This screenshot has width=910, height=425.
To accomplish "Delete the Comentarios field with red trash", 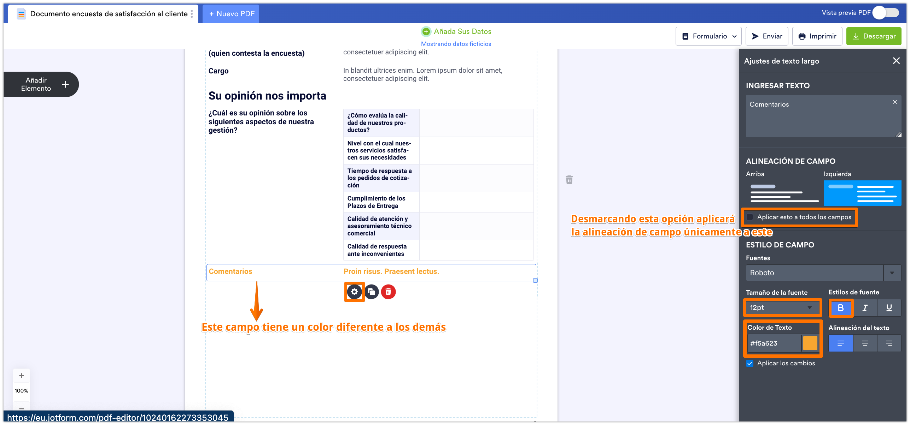I will (x=388, y=292).
